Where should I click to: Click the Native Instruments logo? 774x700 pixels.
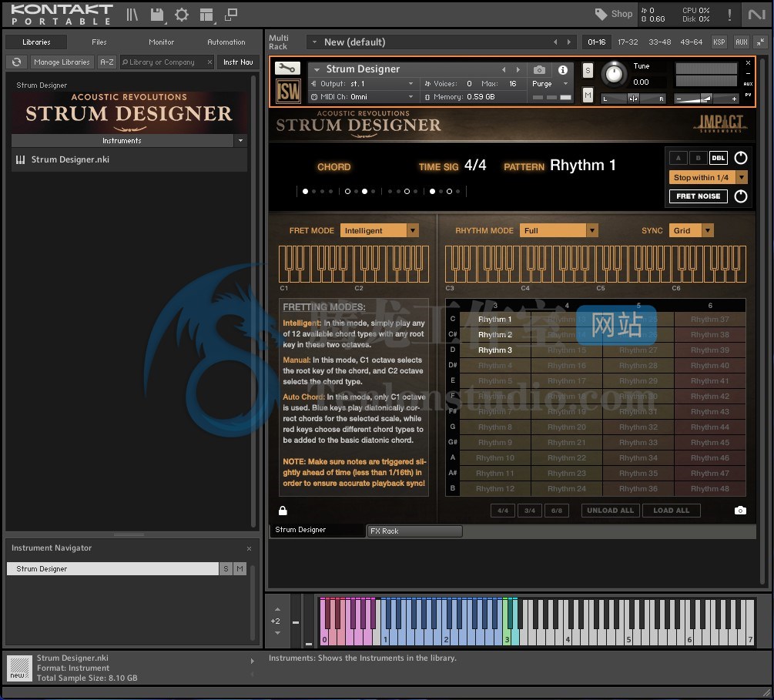pyautogui.click(x=756, y=15)
